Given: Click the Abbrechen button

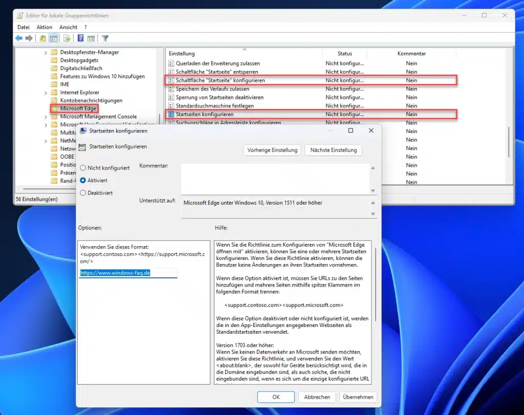Looking at the screenshot, I should click(317, 397).
